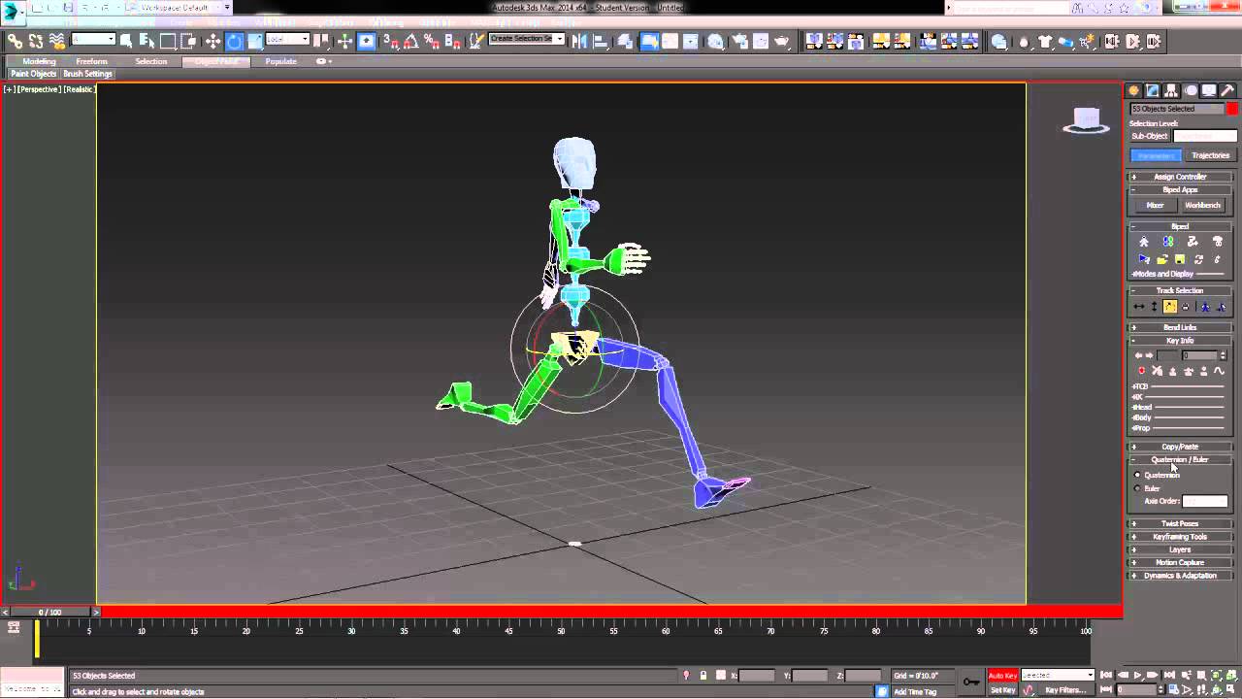
Task: Activate the Select and Move tool
Action: coord(212,41)
